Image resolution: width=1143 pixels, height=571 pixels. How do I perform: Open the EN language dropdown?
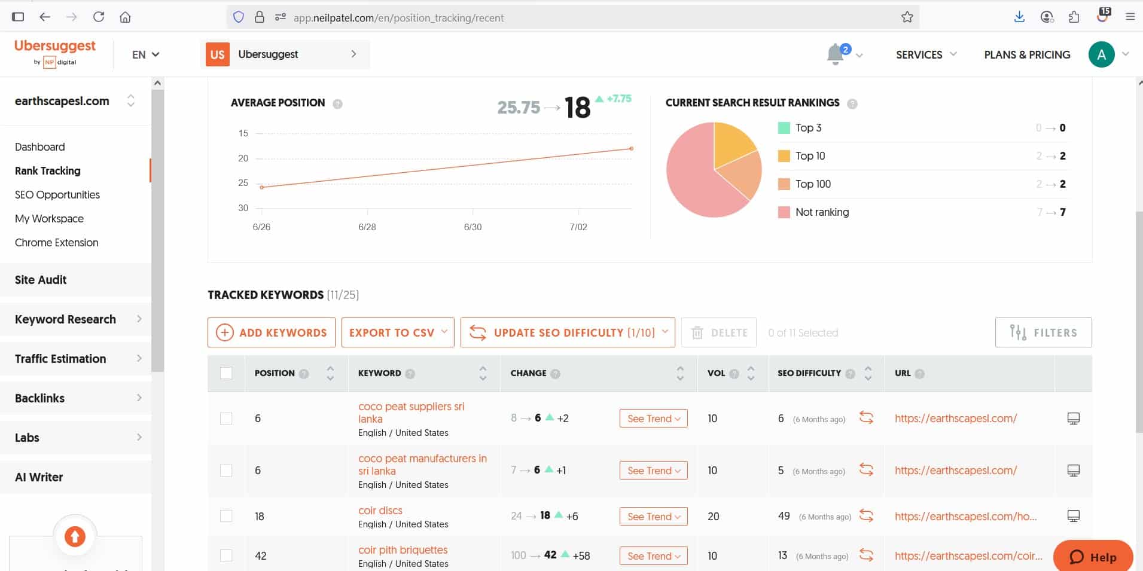[145, 54]
